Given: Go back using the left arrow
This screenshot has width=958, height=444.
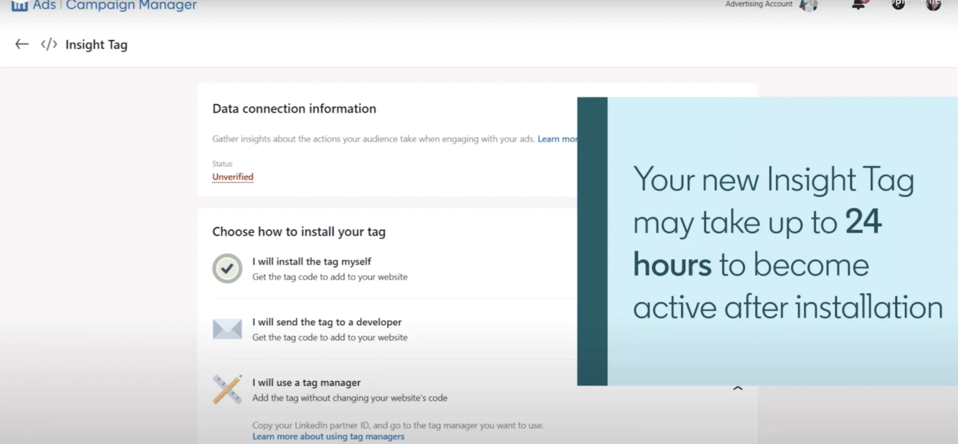Looking at the screenshot, I should pyautogui.click(x=22, y=44).
